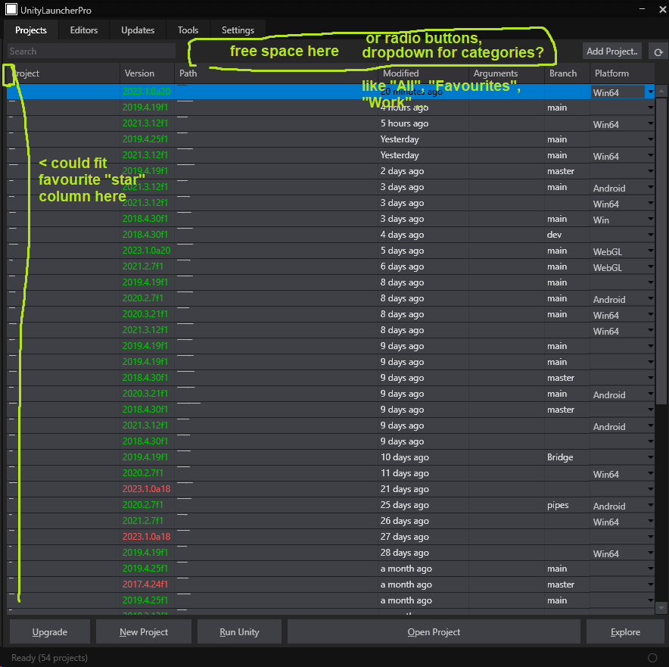This screenshot has width=669, height=667.
Task: Open platform dropdown in the 10 days ago row
Action: point(650,457)
